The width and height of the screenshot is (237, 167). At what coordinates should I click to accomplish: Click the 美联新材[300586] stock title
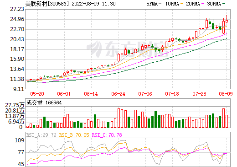[46, 4]
